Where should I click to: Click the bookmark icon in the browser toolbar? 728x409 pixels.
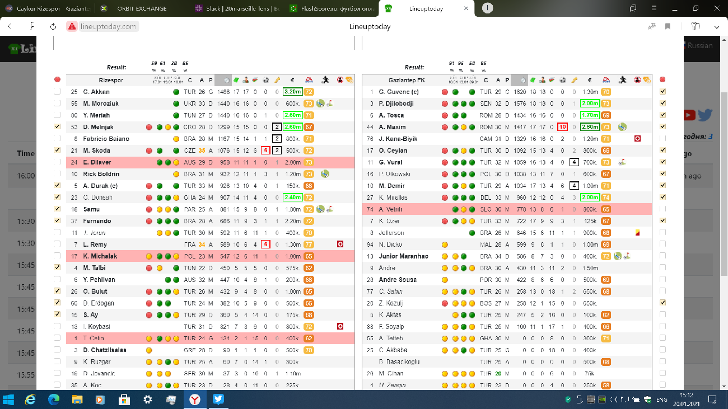(x=668, y=26)
